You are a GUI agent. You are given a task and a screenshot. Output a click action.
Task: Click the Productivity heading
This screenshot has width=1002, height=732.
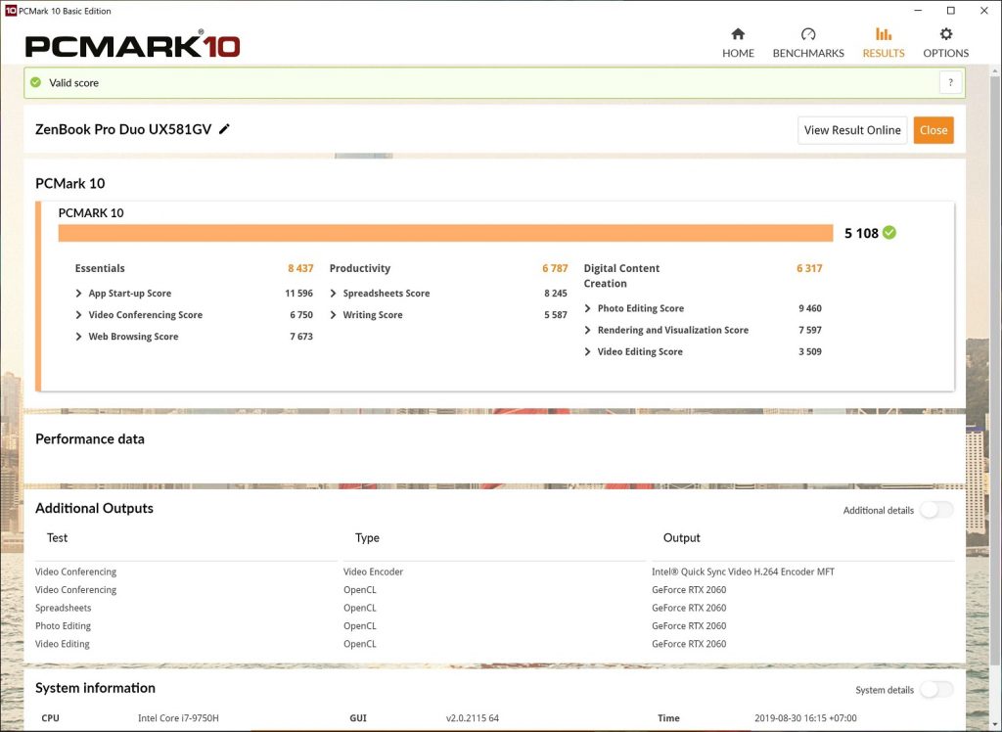point(360,268)
